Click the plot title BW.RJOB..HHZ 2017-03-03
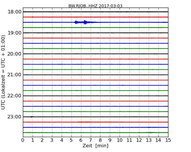The image size is (191, 152). tap(95, 6)
